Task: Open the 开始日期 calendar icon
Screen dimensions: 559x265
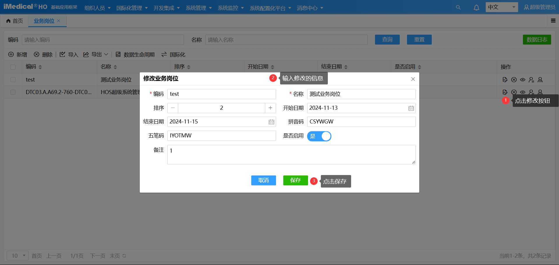Action: (x=411, y=108)
